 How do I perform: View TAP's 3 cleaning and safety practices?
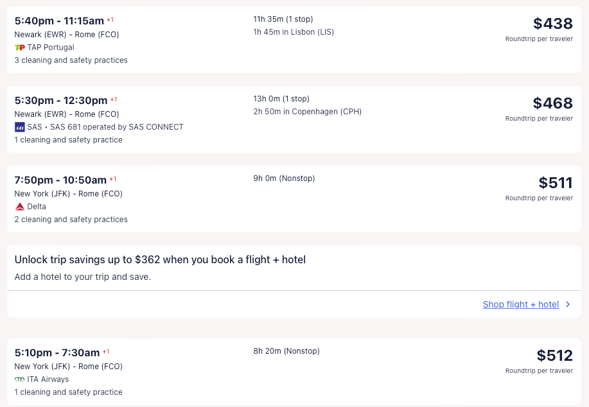click(71, 60)
